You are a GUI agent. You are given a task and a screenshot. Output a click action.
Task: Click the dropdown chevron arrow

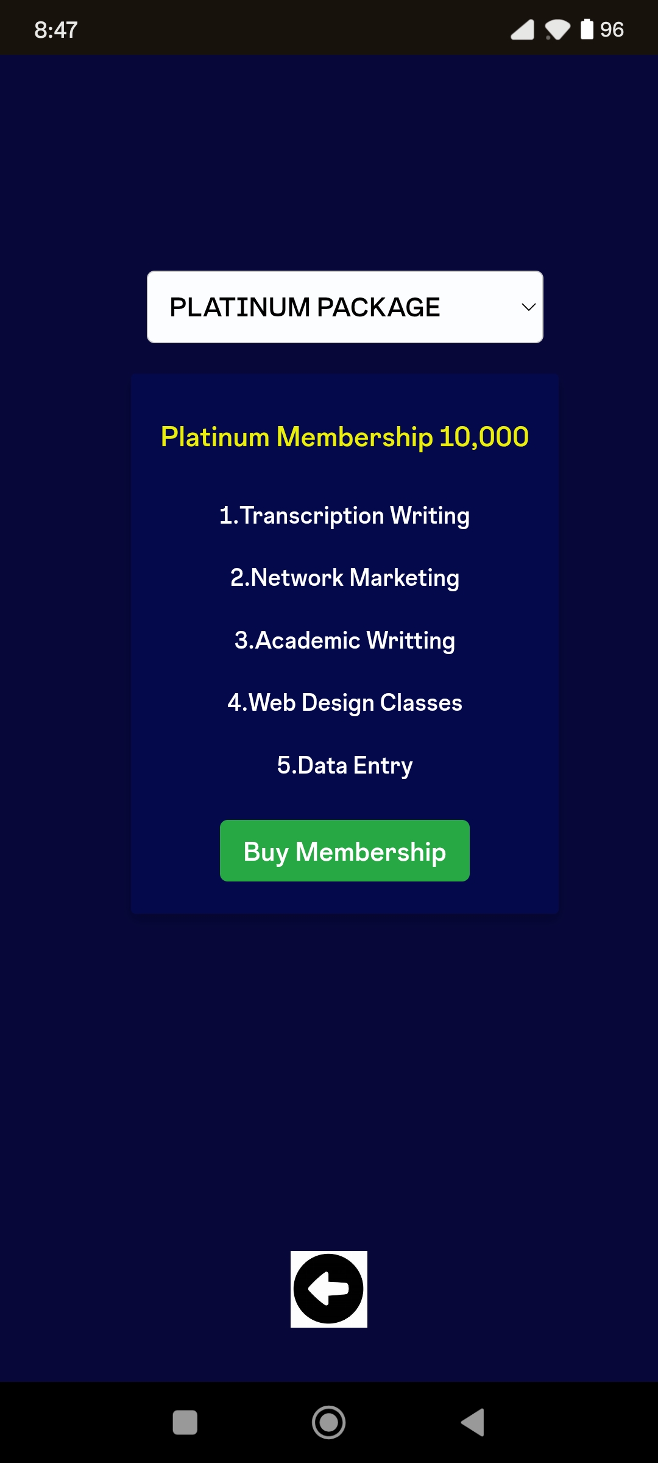point(528,307)
